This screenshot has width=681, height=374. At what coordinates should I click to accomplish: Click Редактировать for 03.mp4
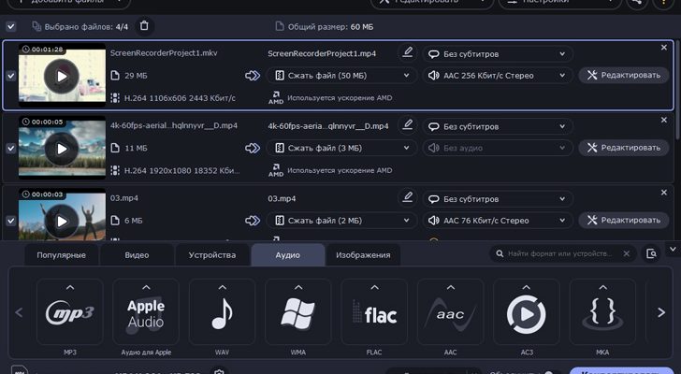click(x=624, y=220)
